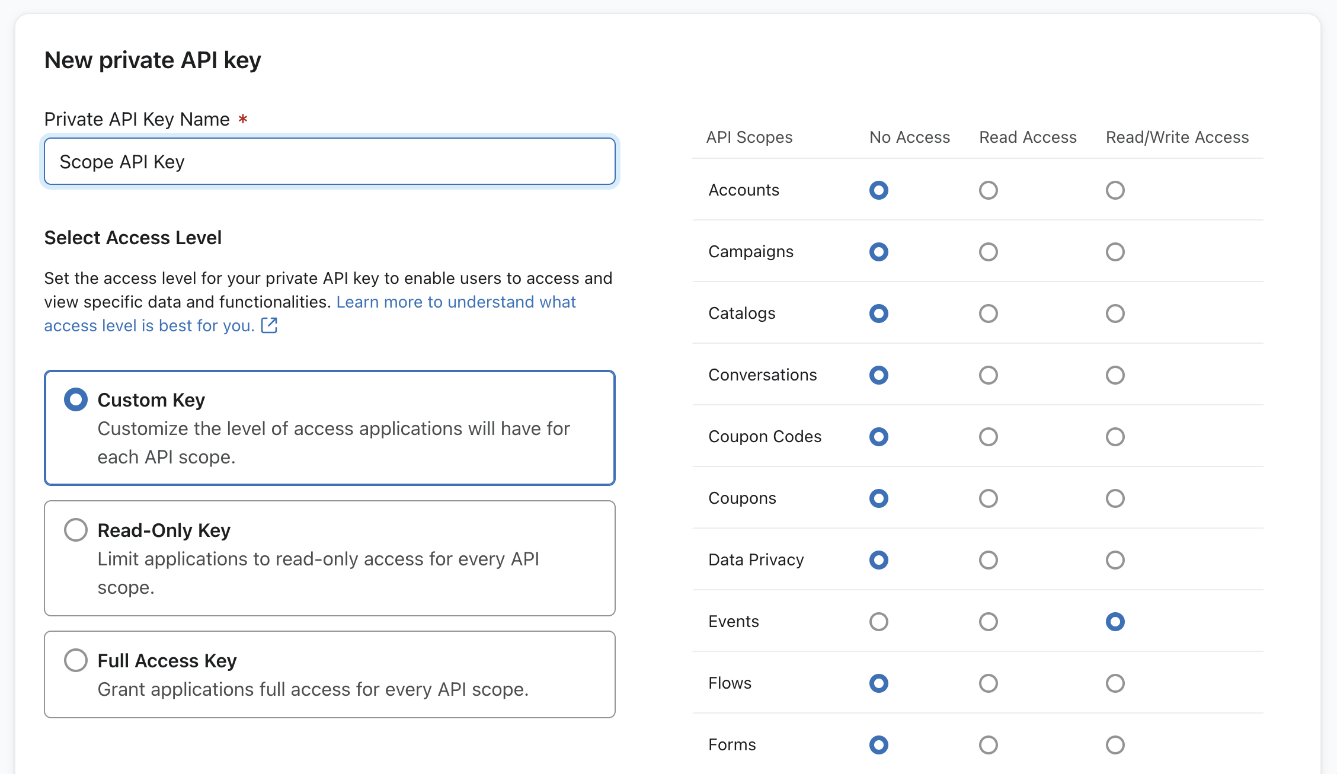Set Events scope to No Access

[x=878, y=622]
